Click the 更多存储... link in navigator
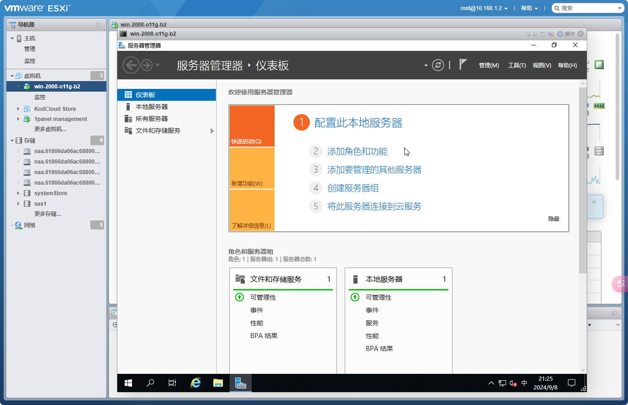 tap(48, 214)
